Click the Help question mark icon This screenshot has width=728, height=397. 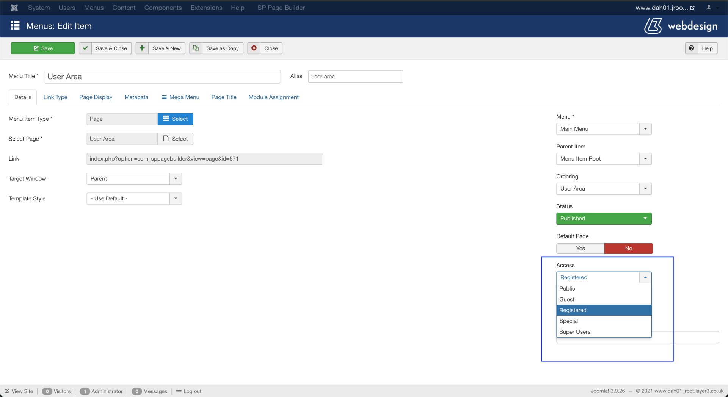692,48
